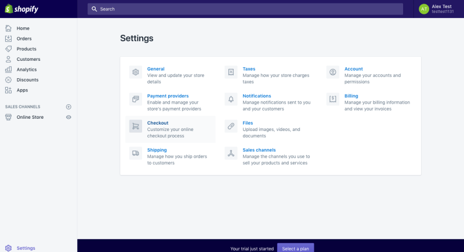
Task: Open the Account settings link
Action: coord(353,69)
